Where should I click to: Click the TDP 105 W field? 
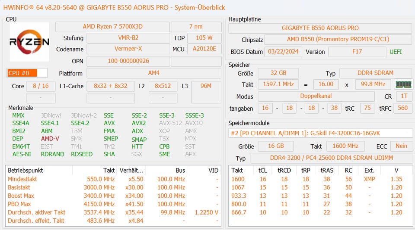coord(204,38)
